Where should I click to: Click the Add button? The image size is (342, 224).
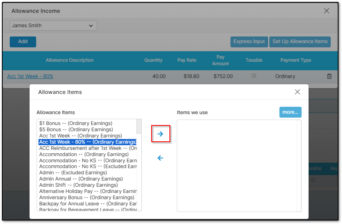click(23, 42)
